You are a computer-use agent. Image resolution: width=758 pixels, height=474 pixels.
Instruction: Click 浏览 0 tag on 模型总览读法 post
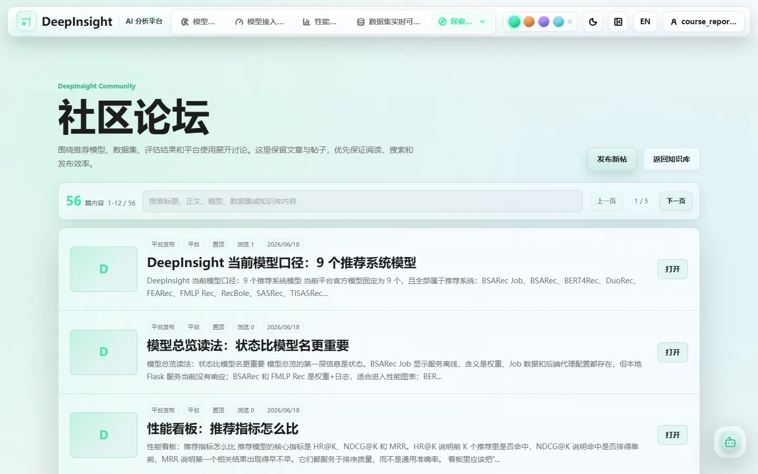point(245,327)
